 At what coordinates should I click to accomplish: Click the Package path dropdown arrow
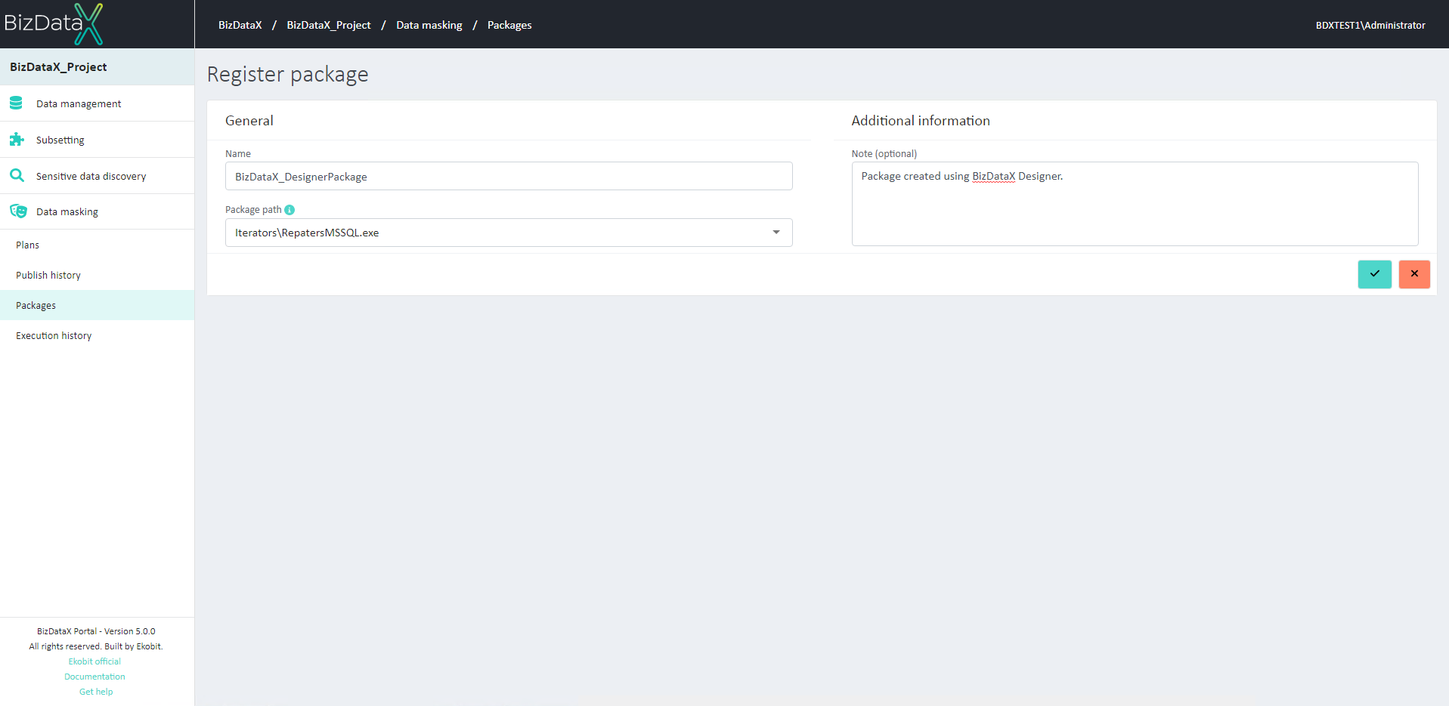[x=776, y=233]
